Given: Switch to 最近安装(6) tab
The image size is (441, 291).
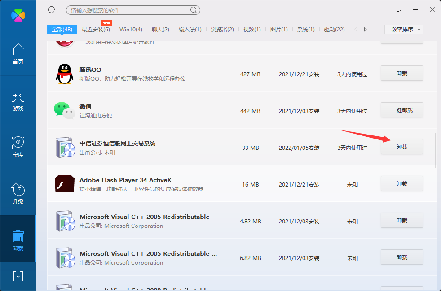Looking at the screenshot, I should click(x=96, y=30).
